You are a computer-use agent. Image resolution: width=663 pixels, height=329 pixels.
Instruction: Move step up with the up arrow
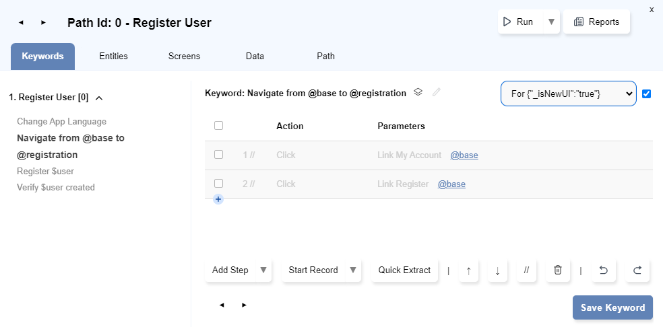[468, 270]
